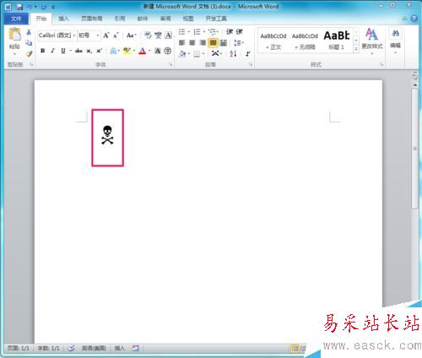Image resolution: width=422 pixels, height=358 pixels.
Task: Click the Clear Formatting eraser icon
Action: pyautogui.click(x=148, y=35)
